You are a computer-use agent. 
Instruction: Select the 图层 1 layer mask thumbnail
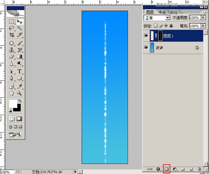[x=160, y=36]
